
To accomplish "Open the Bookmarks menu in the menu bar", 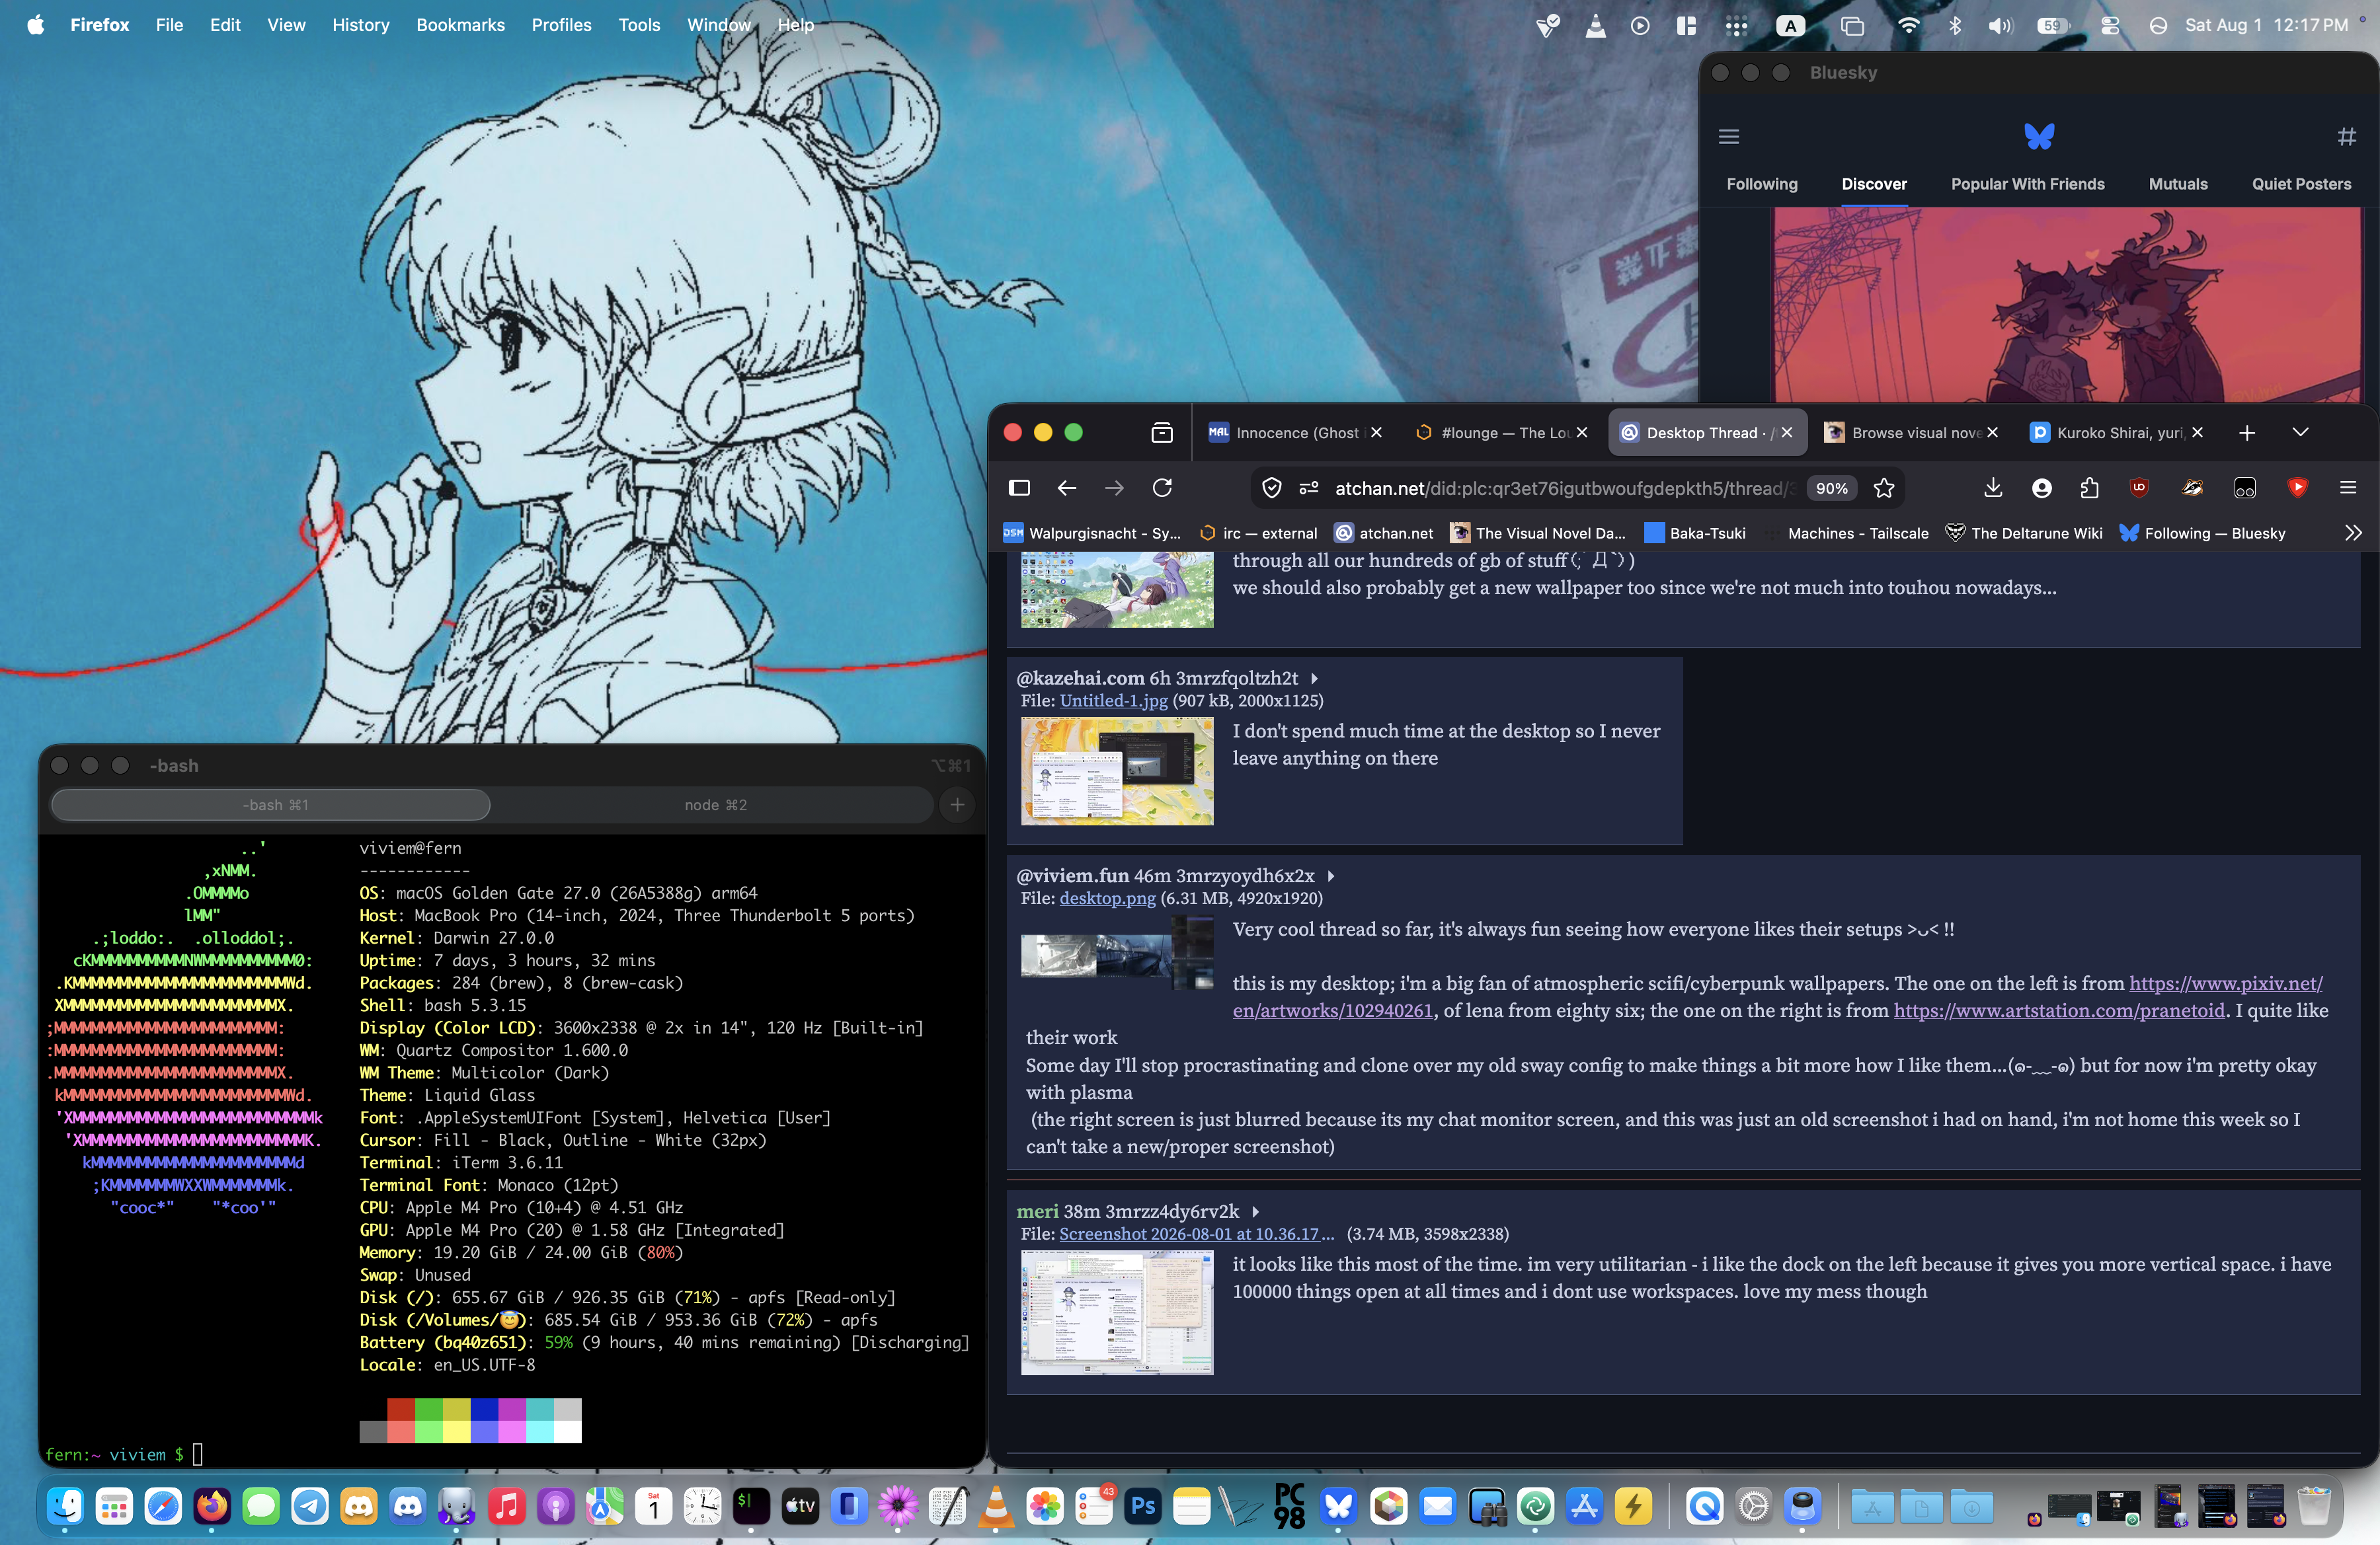I will click(460, 25).
